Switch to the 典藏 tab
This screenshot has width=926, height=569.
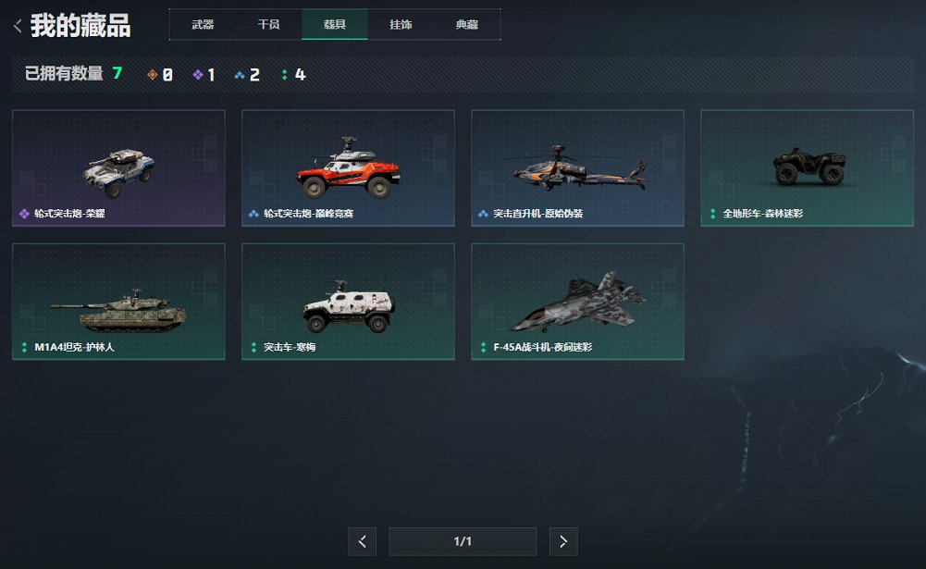click(x=467, y=24)
